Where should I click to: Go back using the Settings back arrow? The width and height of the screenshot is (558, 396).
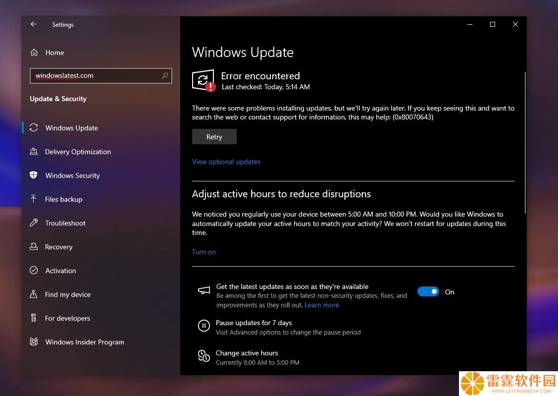click(x=34, y=24)
